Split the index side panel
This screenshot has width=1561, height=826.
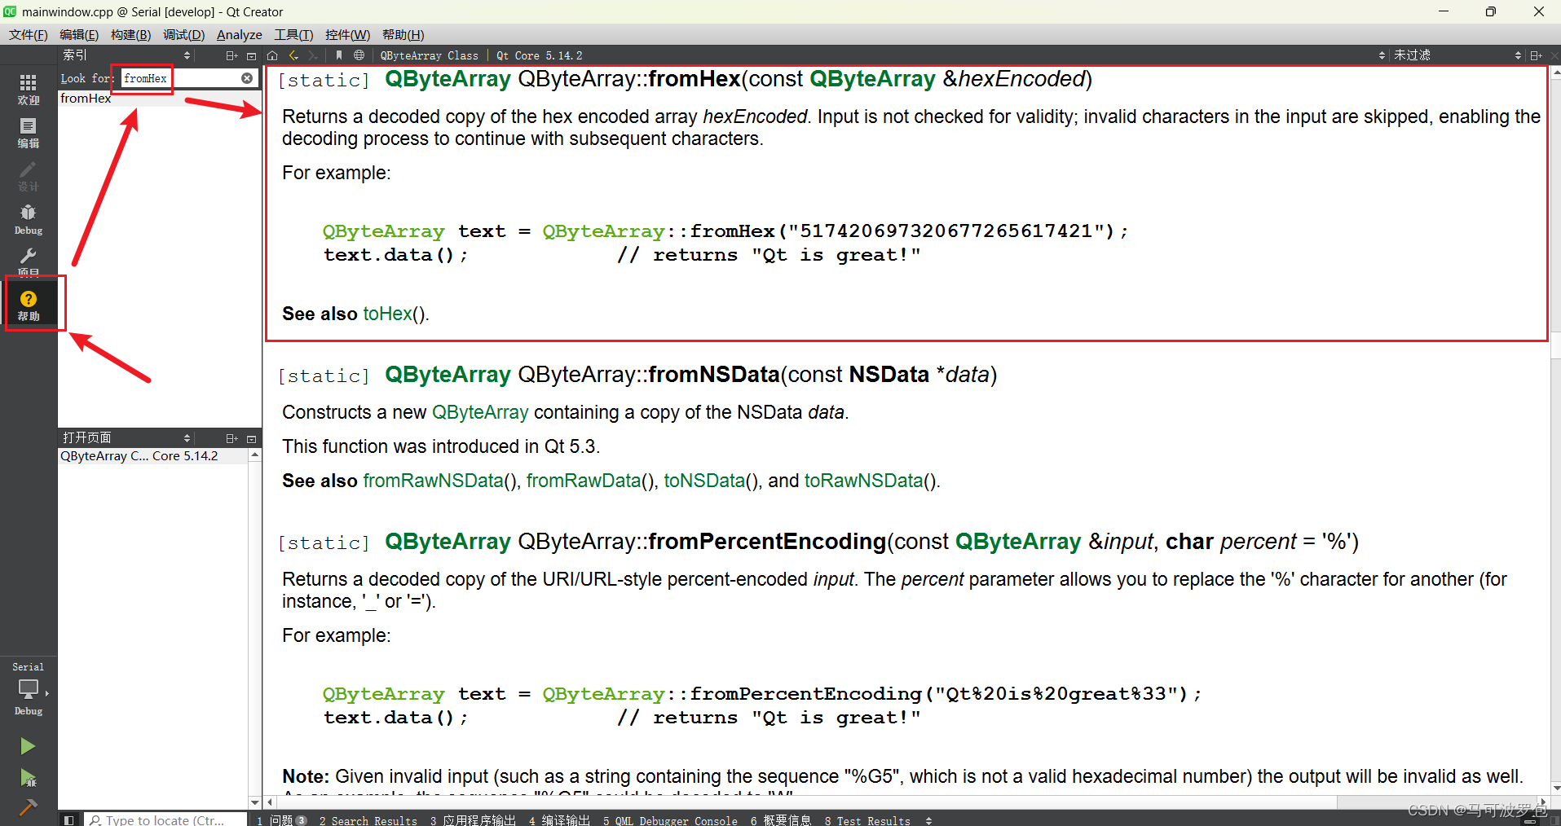[x=232, y=55]
